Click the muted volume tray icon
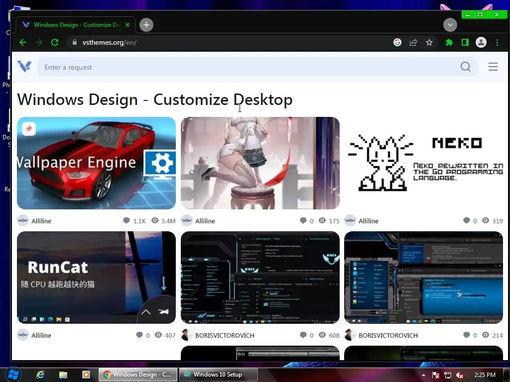The height and width of the screenshot is (382, 510). (x=460, y=375)
